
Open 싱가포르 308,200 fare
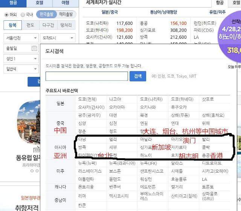(x=163, y=30)
